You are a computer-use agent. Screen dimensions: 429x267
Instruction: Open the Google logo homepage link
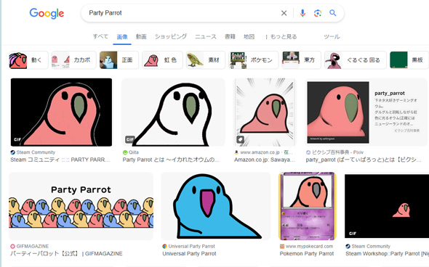click(x=47, y=13)
